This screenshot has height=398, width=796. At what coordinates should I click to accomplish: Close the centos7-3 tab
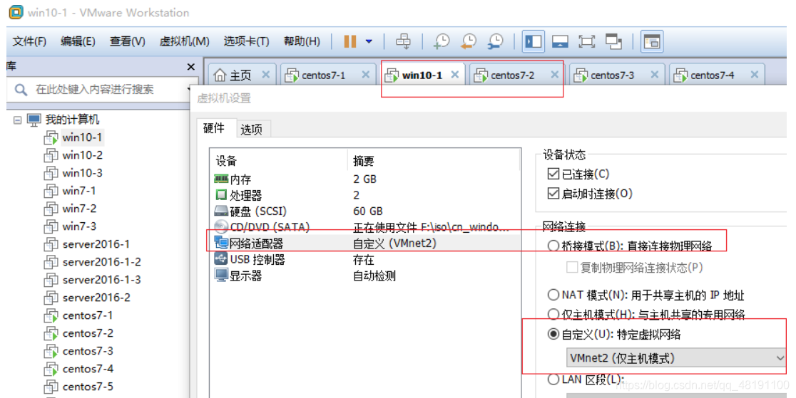(655, 75)
